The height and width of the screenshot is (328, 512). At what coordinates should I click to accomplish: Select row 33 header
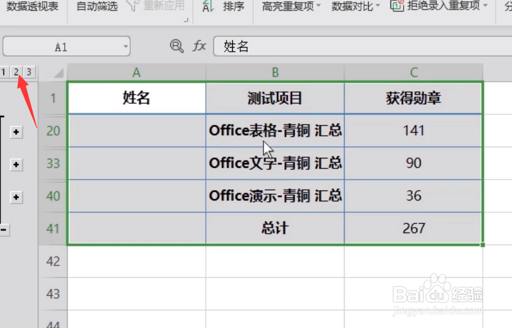(x=53, y=163)
